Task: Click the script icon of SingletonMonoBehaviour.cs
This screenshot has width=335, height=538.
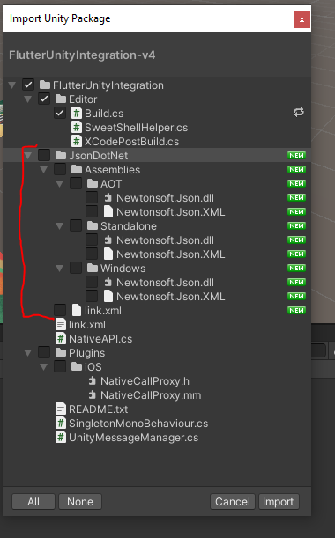Action: tap(61, 423)
